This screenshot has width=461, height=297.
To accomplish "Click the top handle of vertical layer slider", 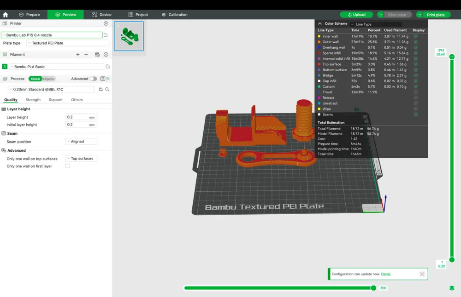I will click(452, 57).
